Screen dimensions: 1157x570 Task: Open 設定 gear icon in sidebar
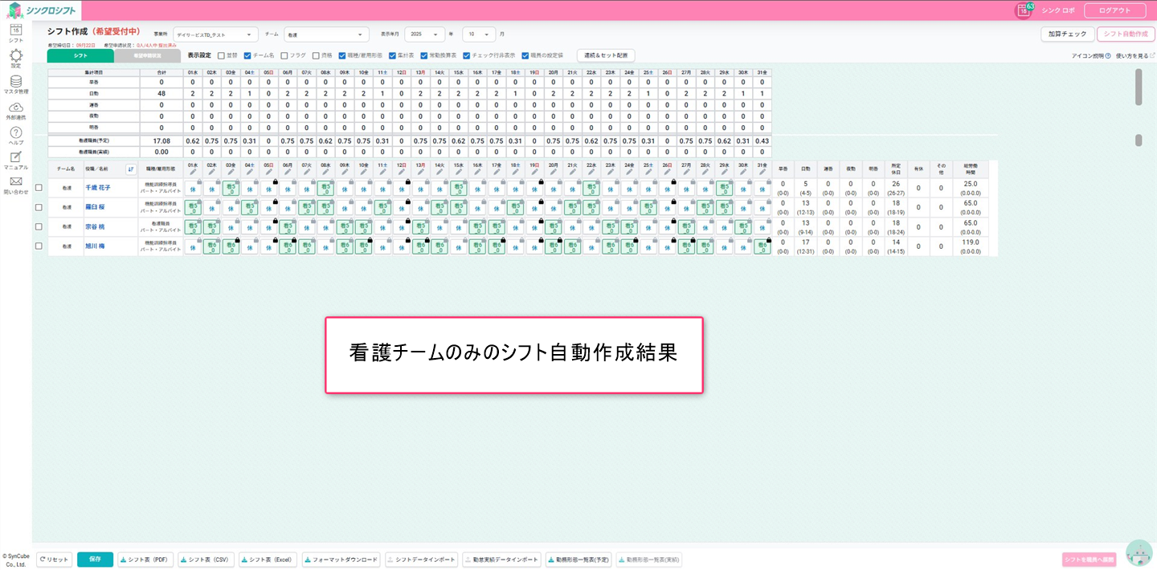[x=15, y=55]
